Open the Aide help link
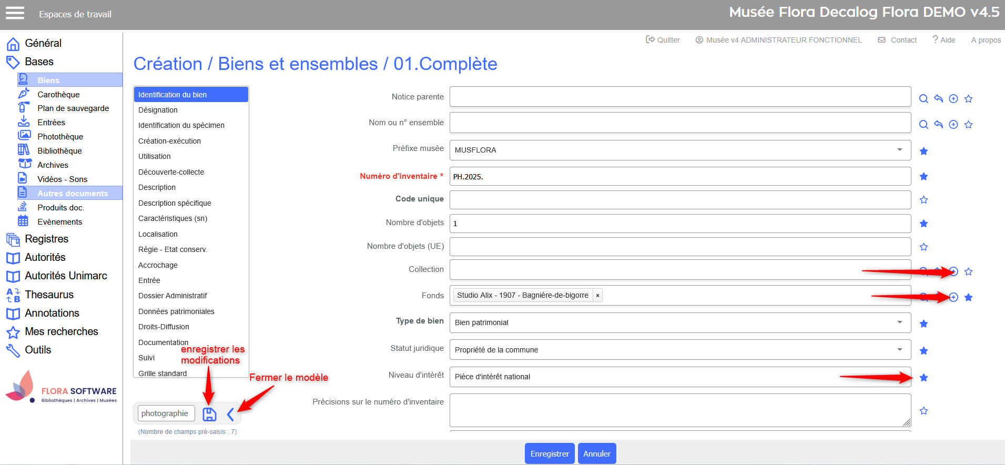This screenshot has height=465, width=1005. 944,40
